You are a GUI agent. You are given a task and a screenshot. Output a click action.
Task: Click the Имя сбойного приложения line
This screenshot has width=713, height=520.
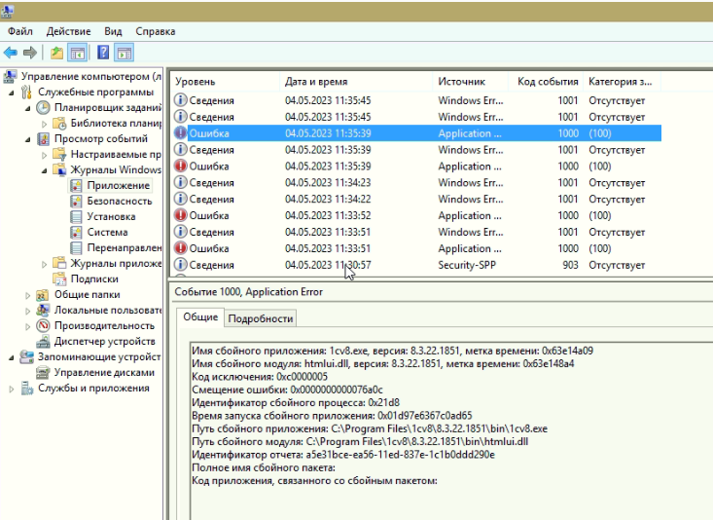pos(392,351)
